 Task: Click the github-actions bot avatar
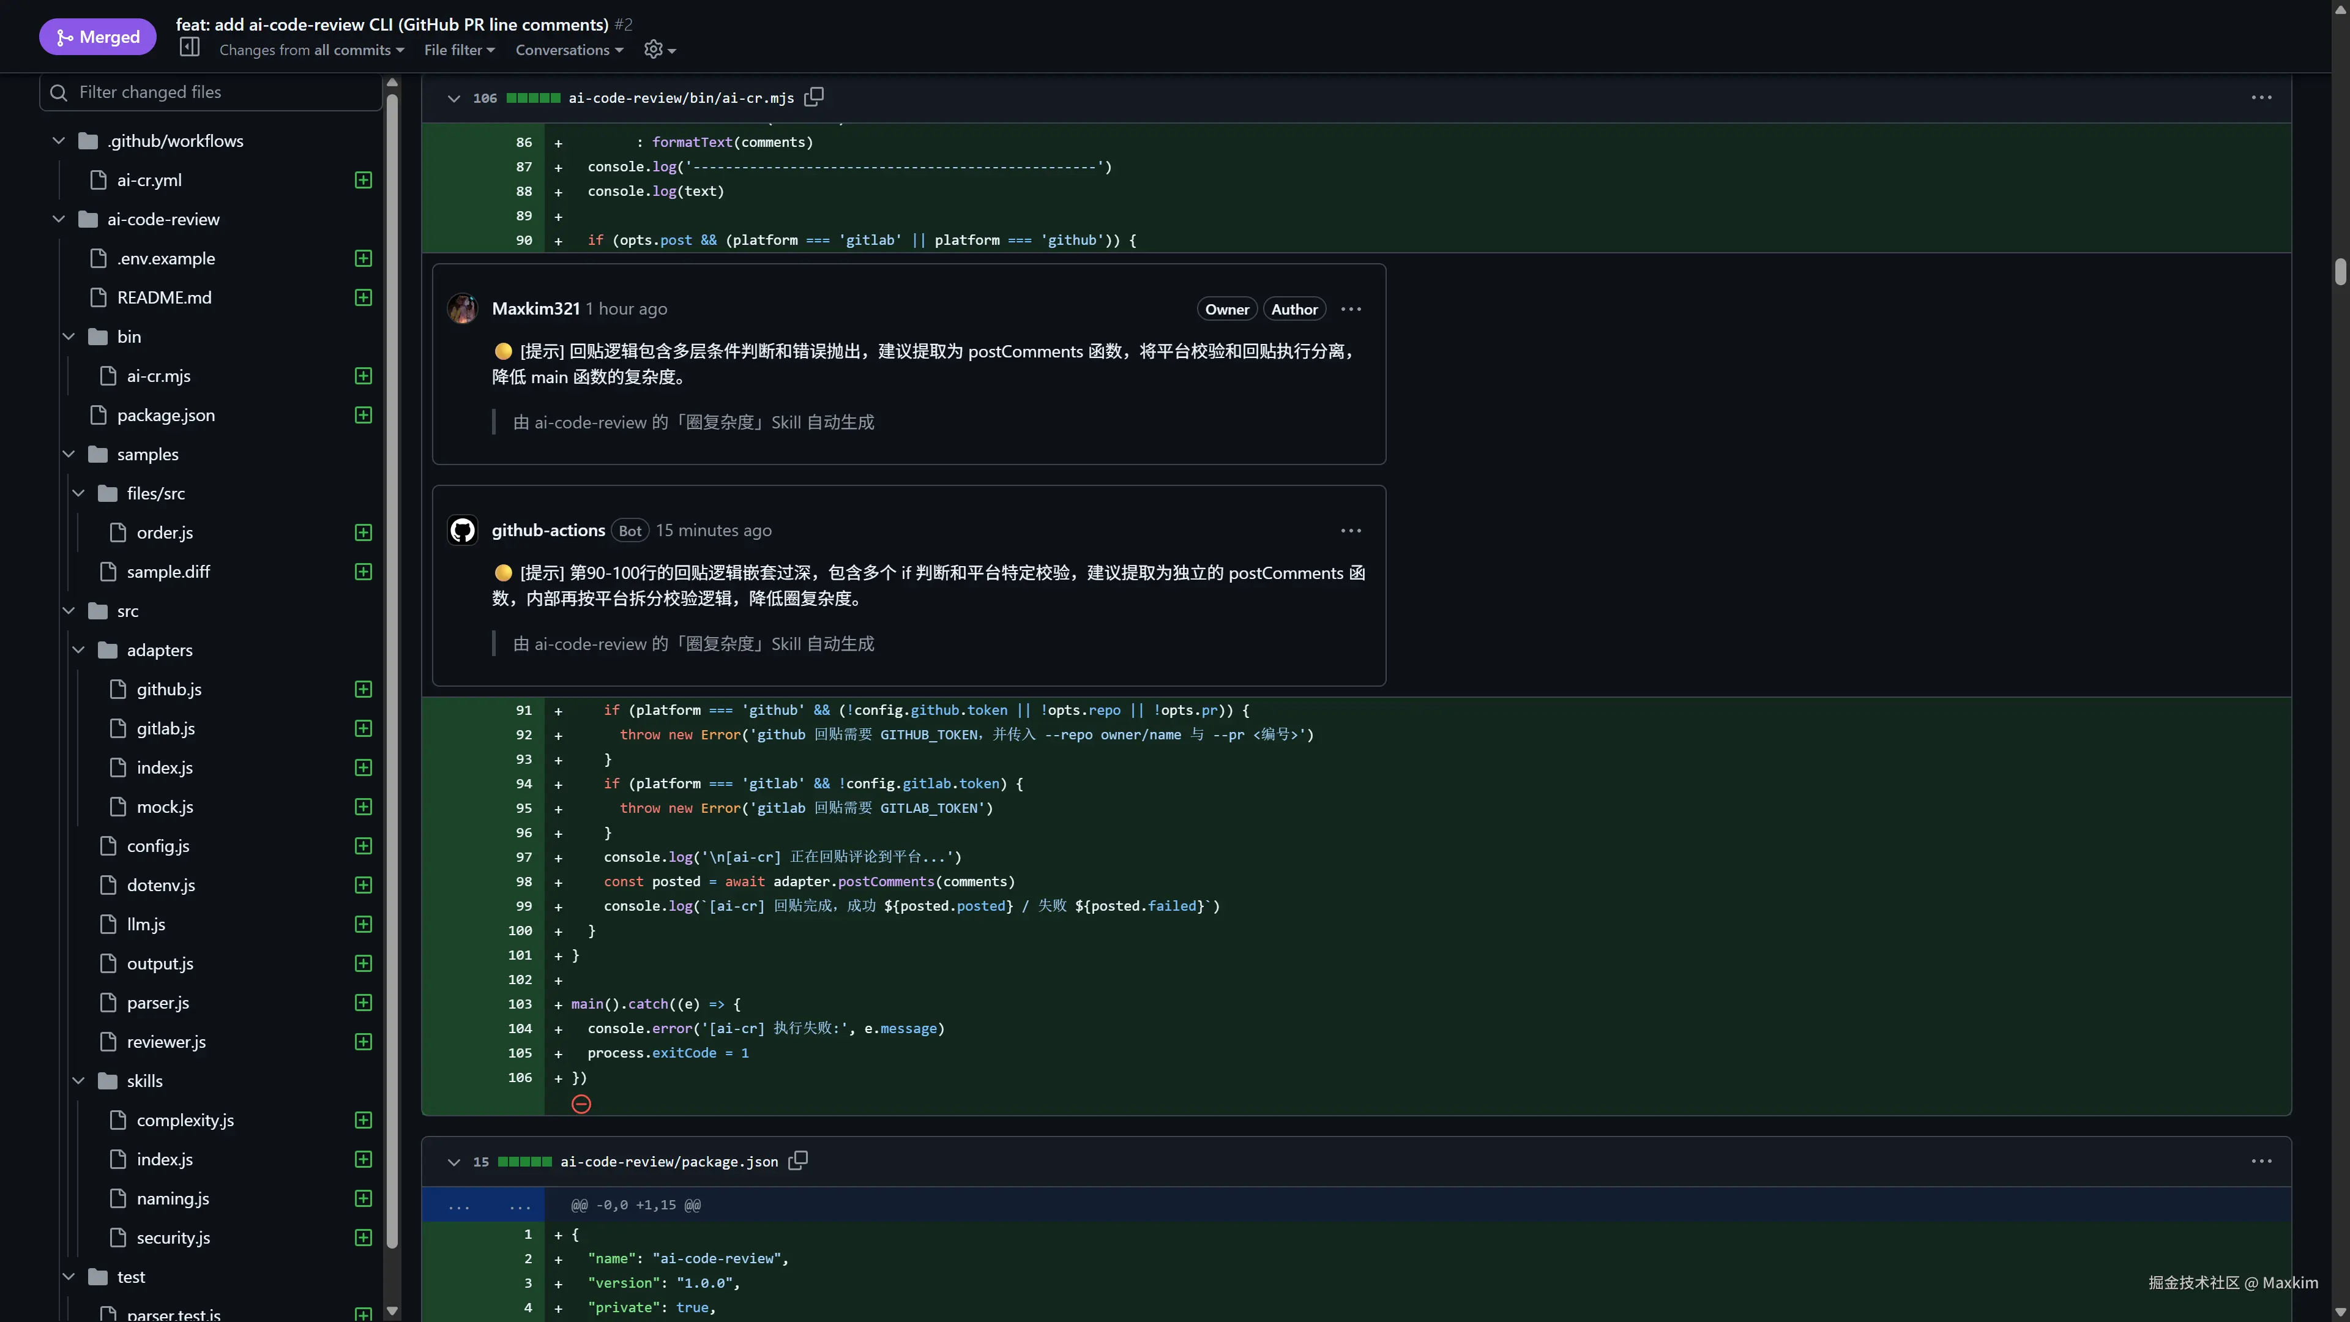[x=463, y=530]
